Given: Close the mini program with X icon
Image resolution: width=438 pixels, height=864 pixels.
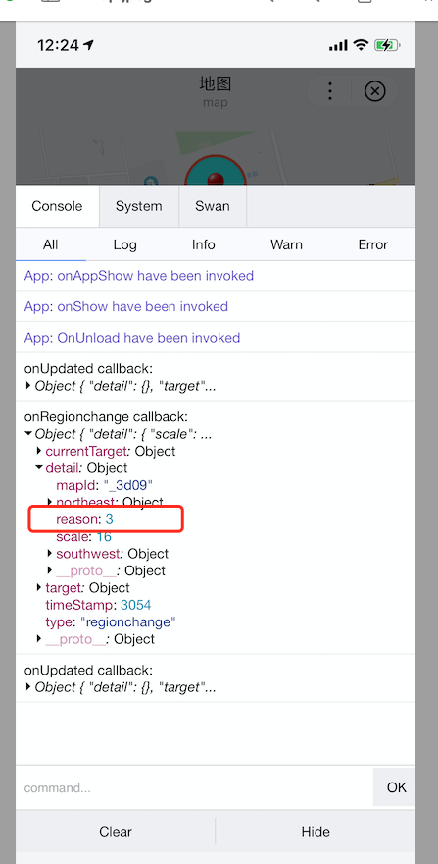Looking at the screenshot, I should click(x=374, y=91).
